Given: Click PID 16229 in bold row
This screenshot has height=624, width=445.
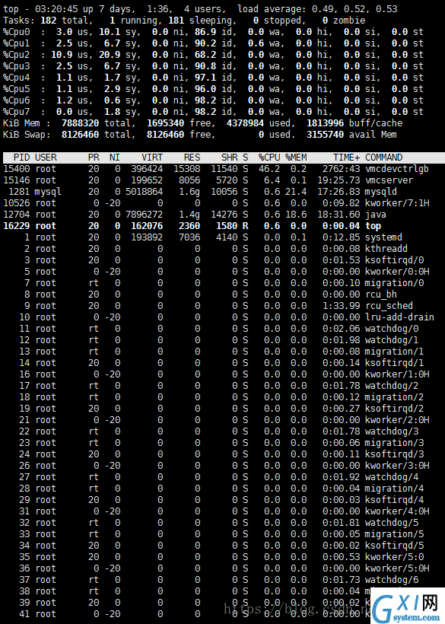Looking at the screenshot, I should click(16, 226).
